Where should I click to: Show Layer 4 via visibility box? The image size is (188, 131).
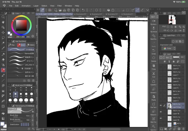[x=161, y=93]
